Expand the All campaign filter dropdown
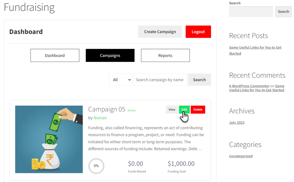This screenshot has height=182, width=294. pyautogui.click(x=121, y=80)
